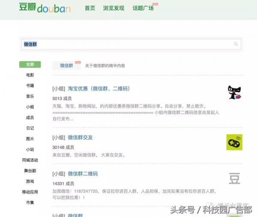Open 话题广场 in top navigation
Screen dimensions: 257x217
tap(143, 8)
